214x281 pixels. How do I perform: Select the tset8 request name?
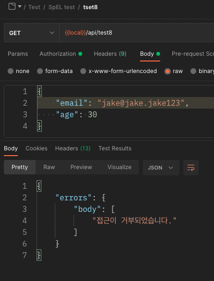pyautogui.click(x=90, y=7)
